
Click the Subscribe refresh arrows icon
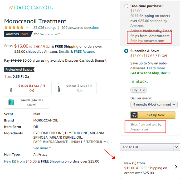(134, 115)
